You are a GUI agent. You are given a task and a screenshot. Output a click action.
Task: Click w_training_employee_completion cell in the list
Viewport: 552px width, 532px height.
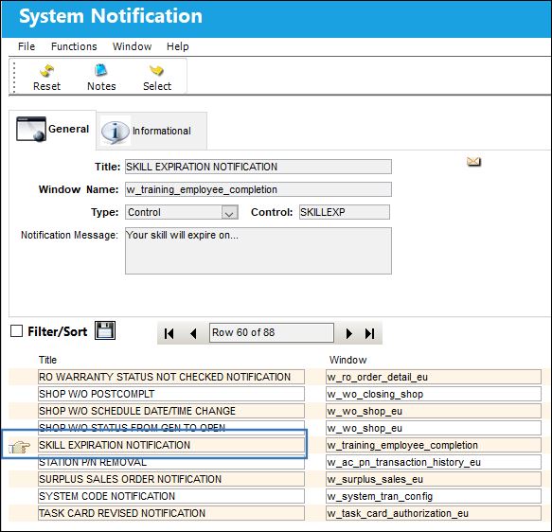point(434,445)
